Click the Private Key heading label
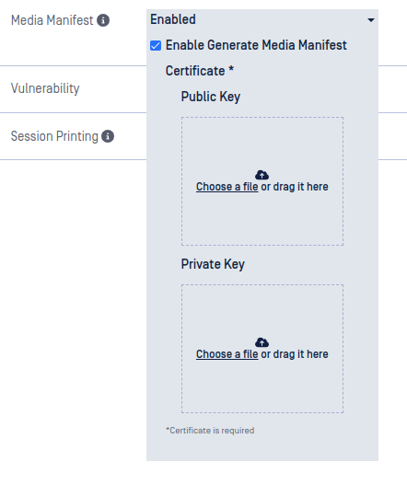407x496 pixels. click(213, 264)
